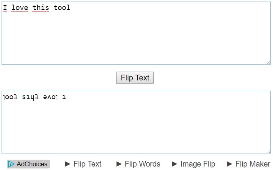Click the flipped "looʇ" word in output

(10, 97)
